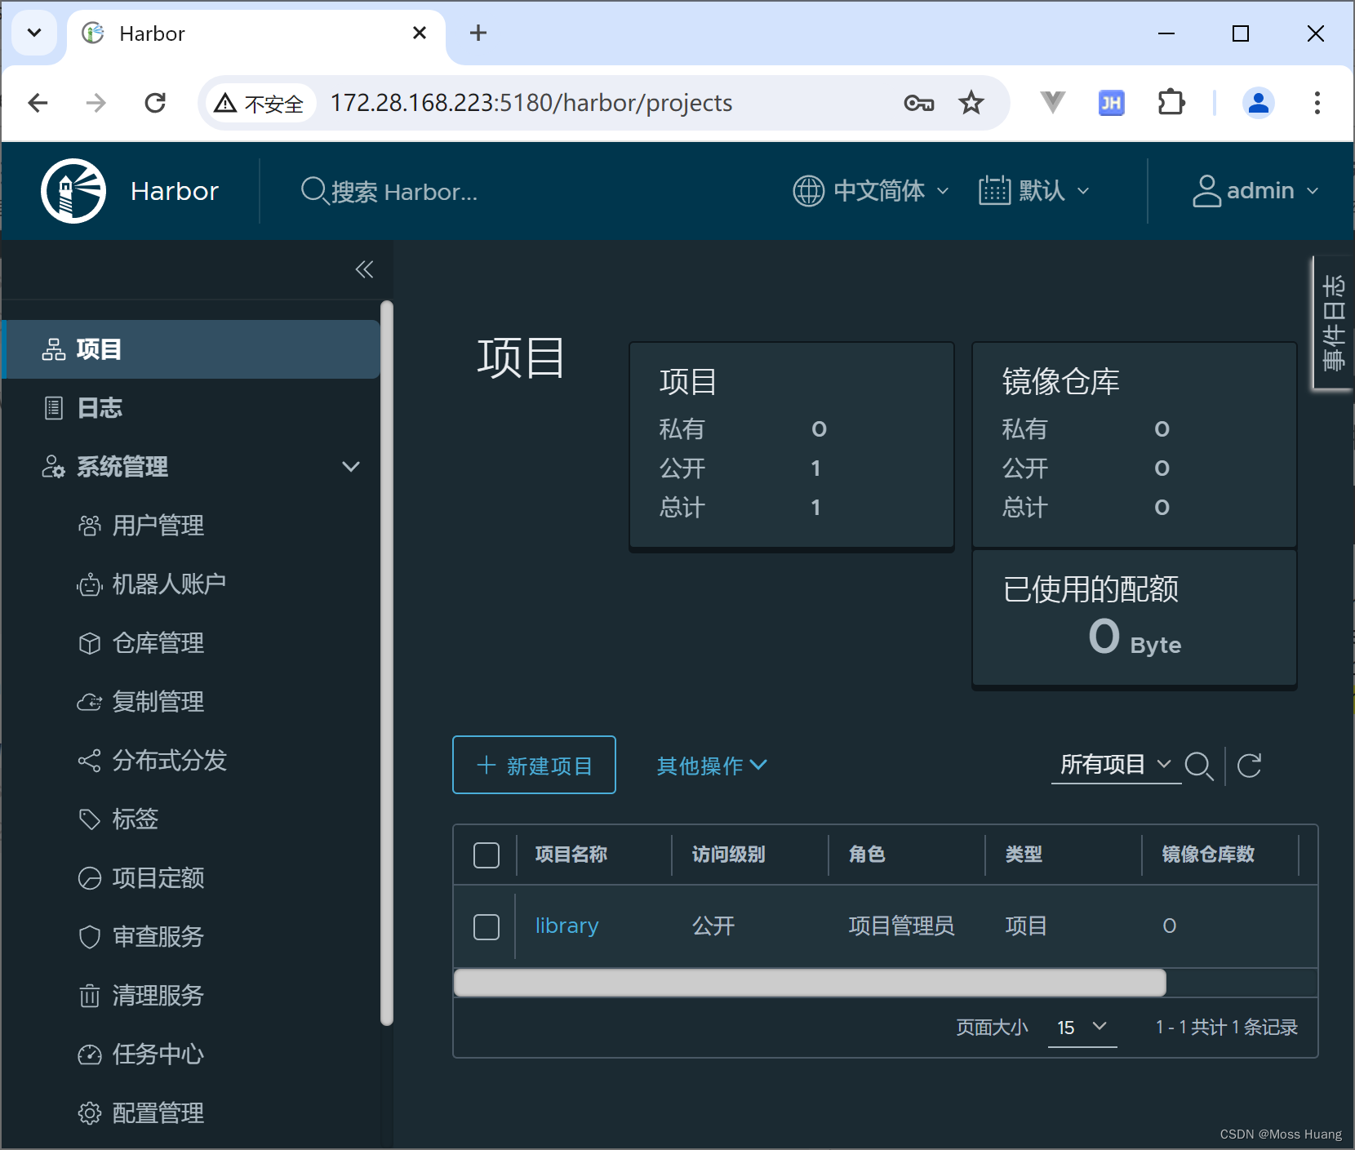
Task: Click the users icon next to 用户管理
Action: 90,526
